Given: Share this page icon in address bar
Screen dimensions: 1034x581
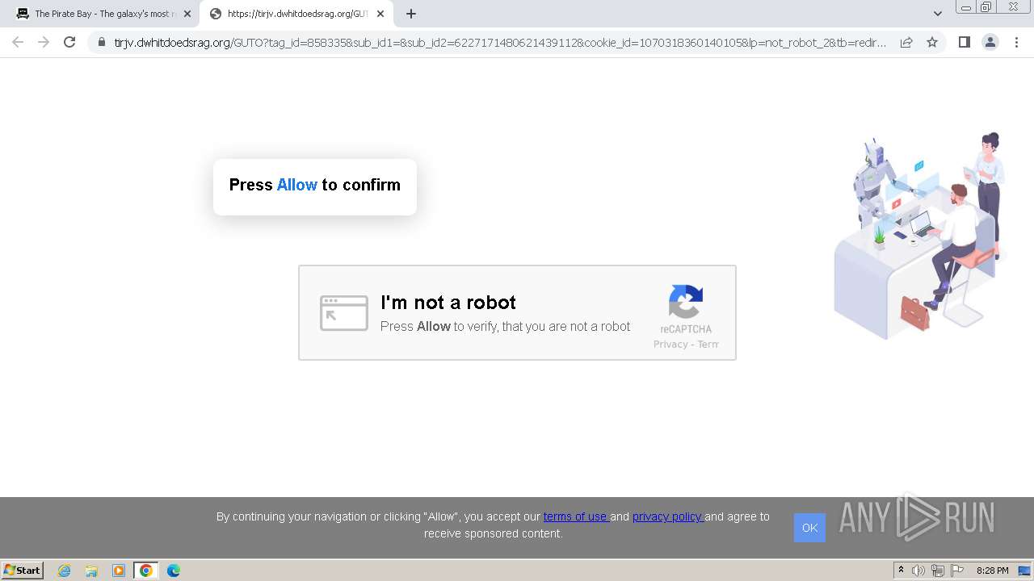Looking at the screenshot, I should coord(906,42).
